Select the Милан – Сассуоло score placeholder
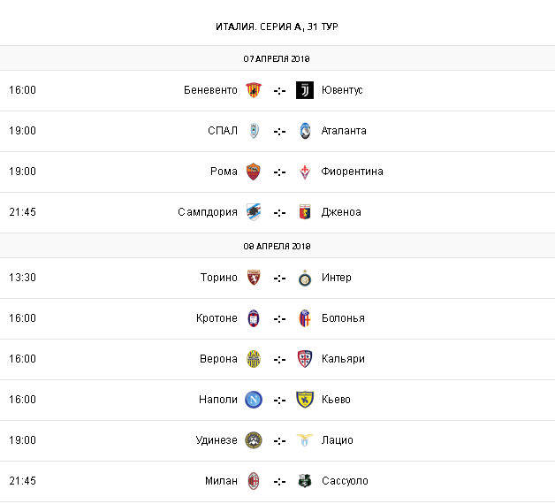The width and height of the screenshot is (555, 504). pyautogui.click(x=279, y=482)
